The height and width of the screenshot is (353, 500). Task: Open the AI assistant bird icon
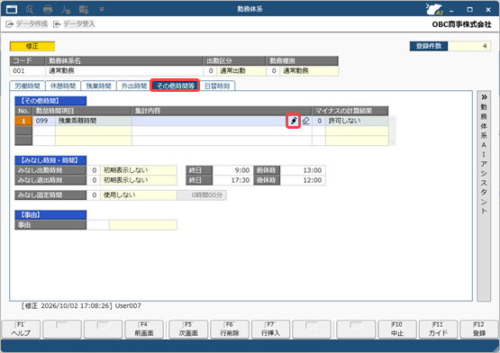click(434, 9)
